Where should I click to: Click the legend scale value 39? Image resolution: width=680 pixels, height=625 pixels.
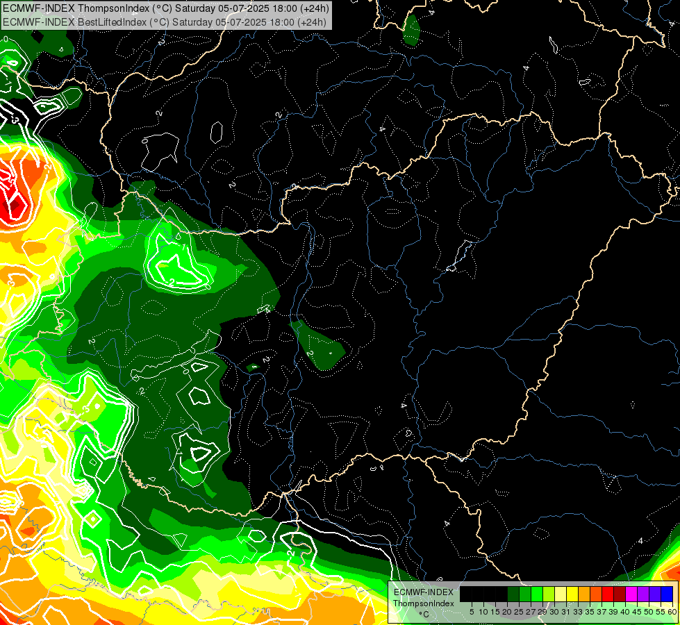coord(613,612)
